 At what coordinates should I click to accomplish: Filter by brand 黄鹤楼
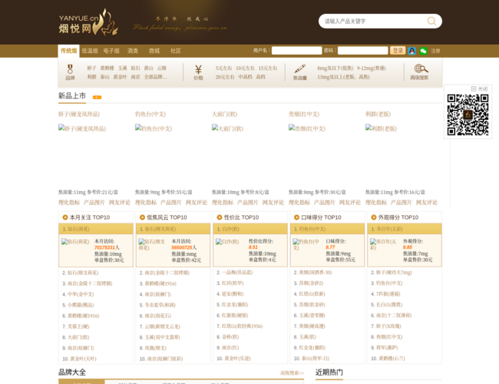[x=107, y=68]
